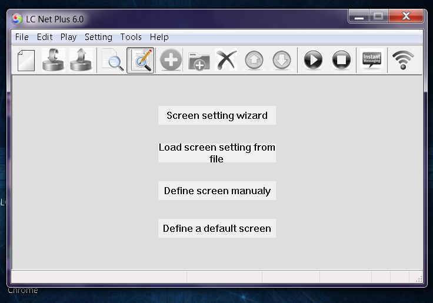This screenshot has width=433, height=303.
Task: Click the move up arrow icon
Action: click(x=254, y=60)
